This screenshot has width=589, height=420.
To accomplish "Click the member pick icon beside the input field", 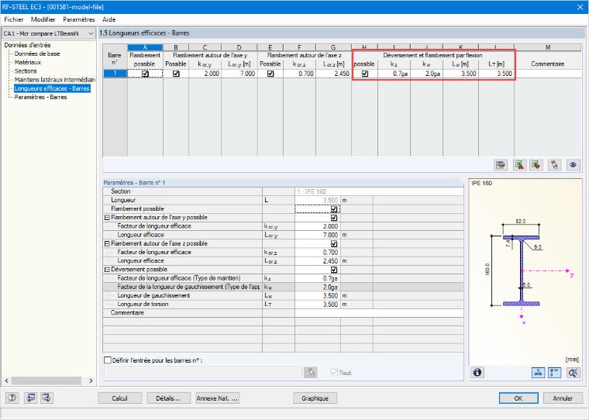I will point(310,373).
